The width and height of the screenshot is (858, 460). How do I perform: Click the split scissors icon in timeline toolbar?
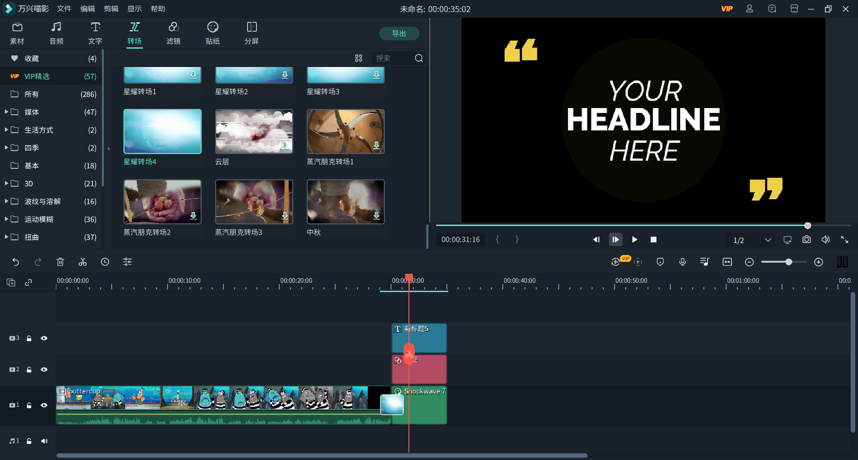83,262
